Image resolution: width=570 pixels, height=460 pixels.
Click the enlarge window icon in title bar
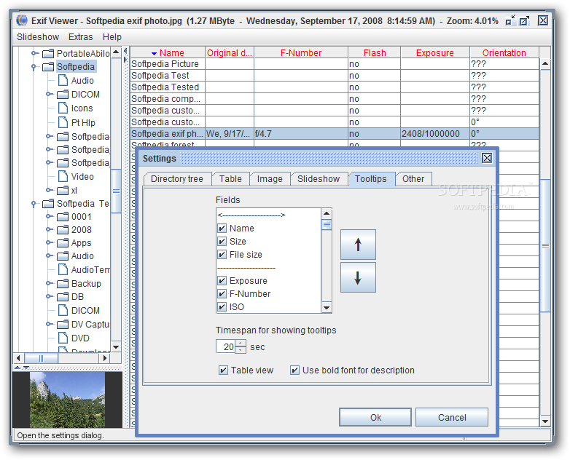click(x=524, y=20)
